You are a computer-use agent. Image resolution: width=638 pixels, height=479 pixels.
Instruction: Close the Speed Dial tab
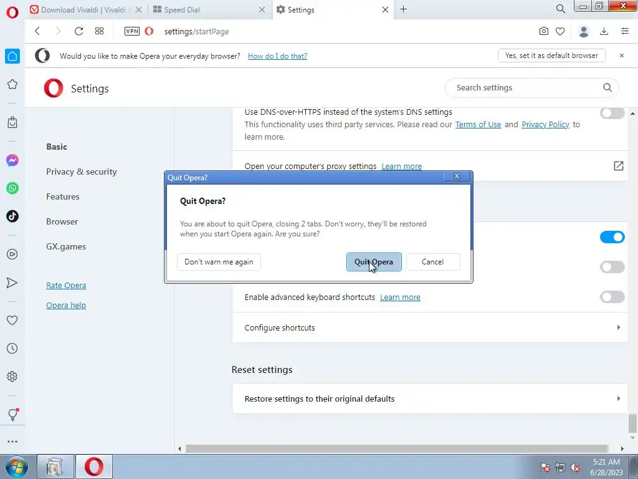pos(262,10)
